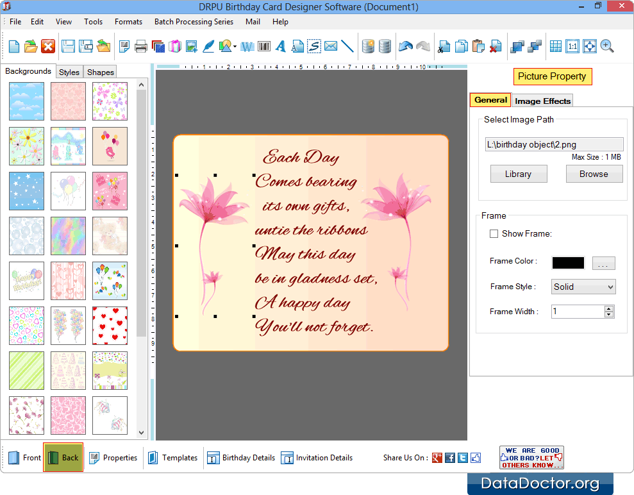
Task: Select the blue stars background thumbnail
Action: 27,191
